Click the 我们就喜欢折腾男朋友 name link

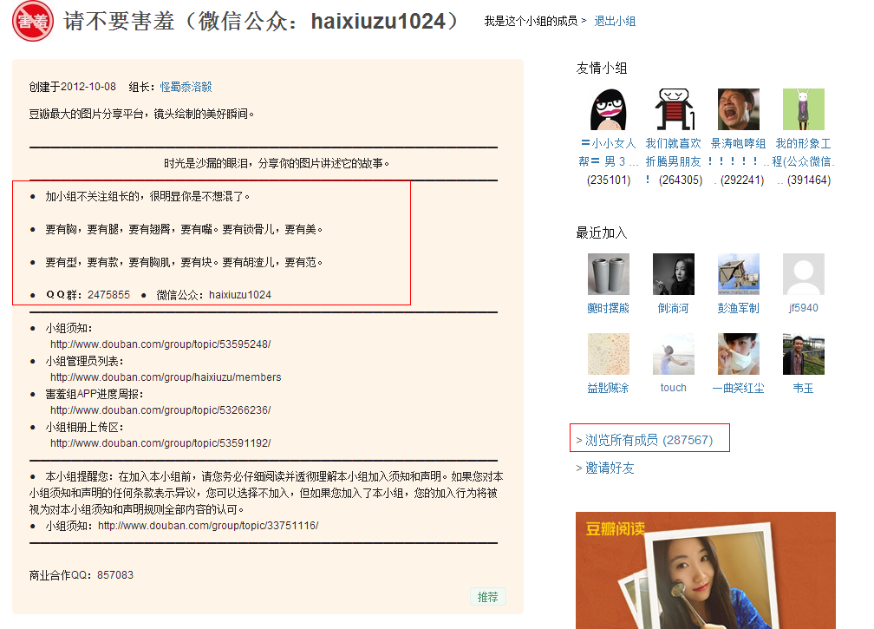coord(674,152)
